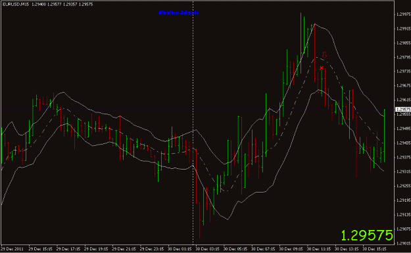Click the '30 Dec 07:15' time label
Image resolution: width=411 pixels, height=253 pixels.
(x=263, y=249)
